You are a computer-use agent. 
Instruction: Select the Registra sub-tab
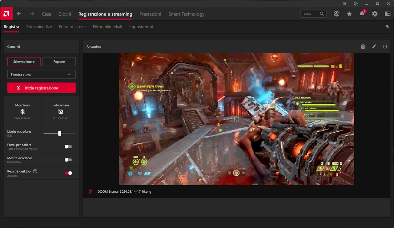point(11,27)
